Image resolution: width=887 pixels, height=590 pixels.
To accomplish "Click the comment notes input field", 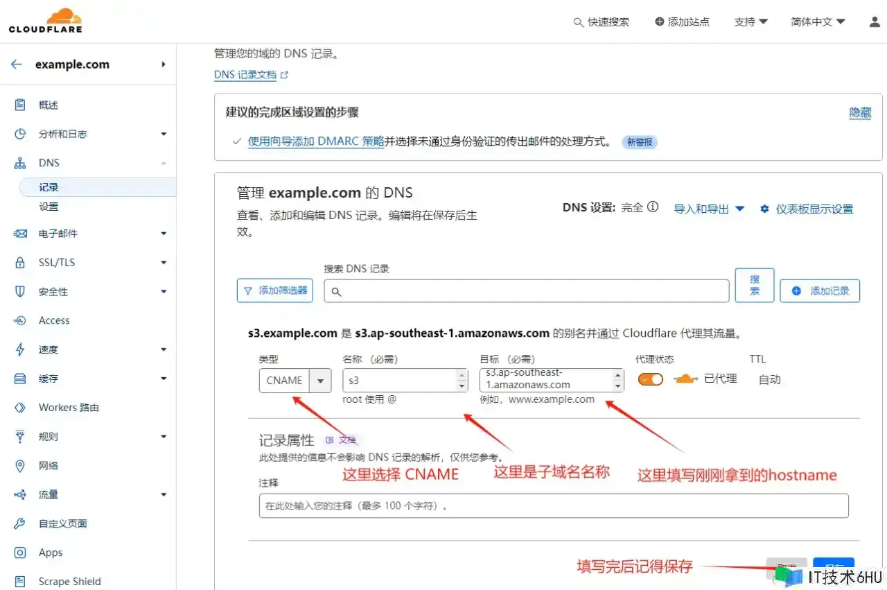I will pos(554,505).
